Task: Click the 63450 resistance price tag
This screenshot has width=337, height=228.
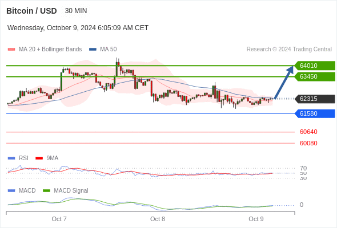Action: click(315, 76)
